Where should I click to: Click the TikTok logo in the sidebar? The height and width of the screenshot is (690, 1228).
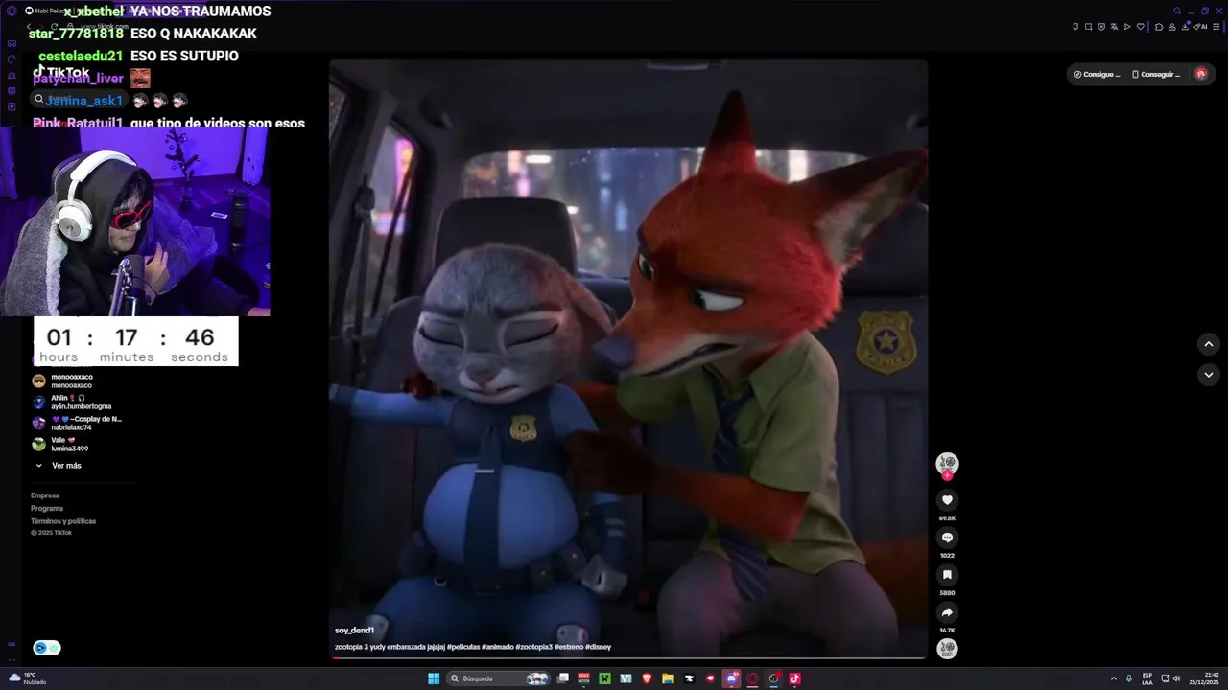tap(61, 72)
